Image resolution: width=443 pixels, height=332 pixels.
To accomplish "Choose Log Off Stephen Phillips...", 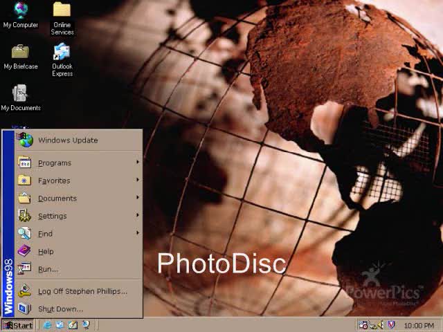I will click(79, 291).
